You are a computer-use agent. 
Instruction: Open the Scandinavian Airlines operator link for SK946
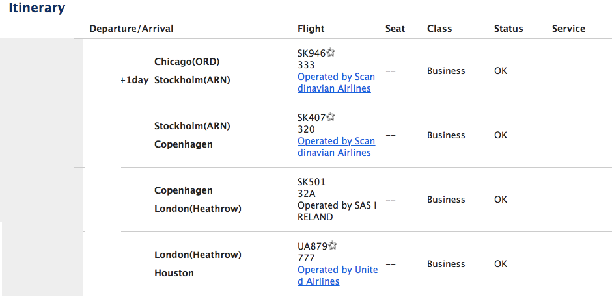336,83
